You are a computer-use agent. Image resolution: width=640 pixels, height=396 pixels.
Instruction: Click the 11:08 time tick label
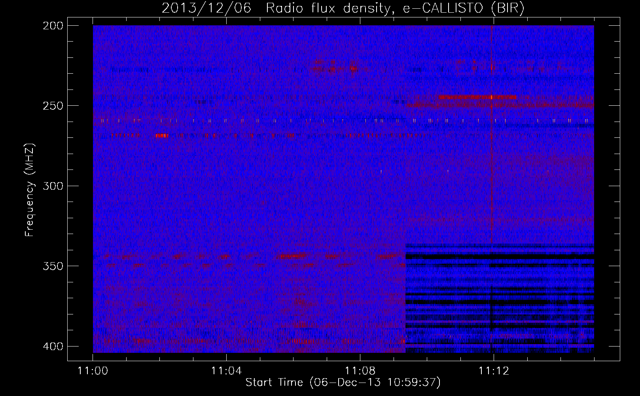tap(360, 371)
